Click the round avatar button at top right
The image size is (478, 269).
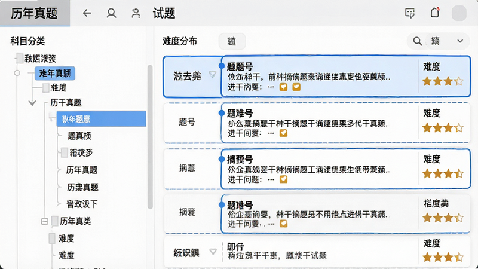pos(459,13)
